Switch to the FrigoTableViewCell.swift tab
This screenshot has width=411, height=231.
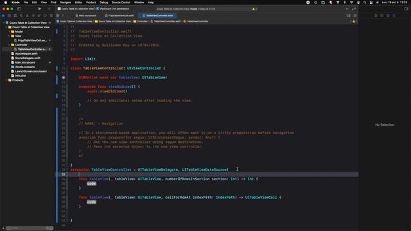[x=119, y=15]
